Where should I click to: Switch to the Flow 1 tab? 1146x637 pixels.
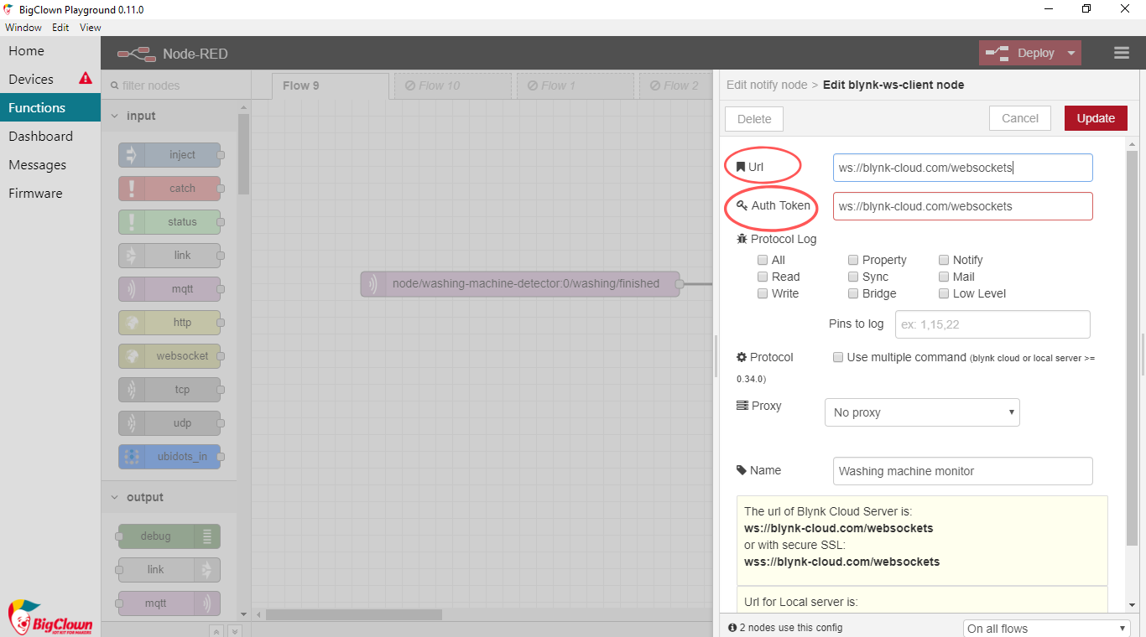(x=576, y=85)
